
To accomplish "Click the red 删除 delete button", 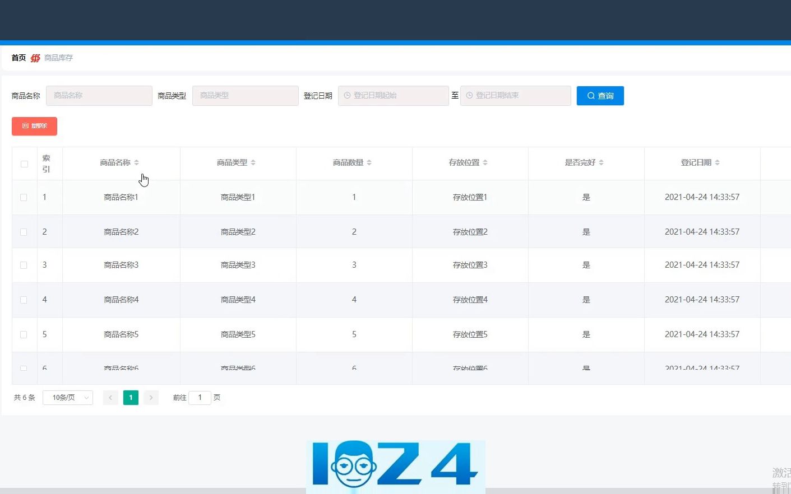I will tap(34, 125).
